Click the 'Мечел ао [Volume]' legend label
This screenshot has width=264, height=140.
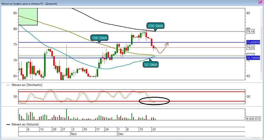pyautogui.click(x=25, y=124)
